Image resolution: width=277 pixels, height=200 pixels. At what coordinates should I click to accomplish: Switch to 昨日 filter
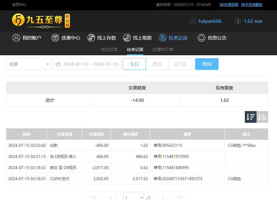tap(157, 64)
